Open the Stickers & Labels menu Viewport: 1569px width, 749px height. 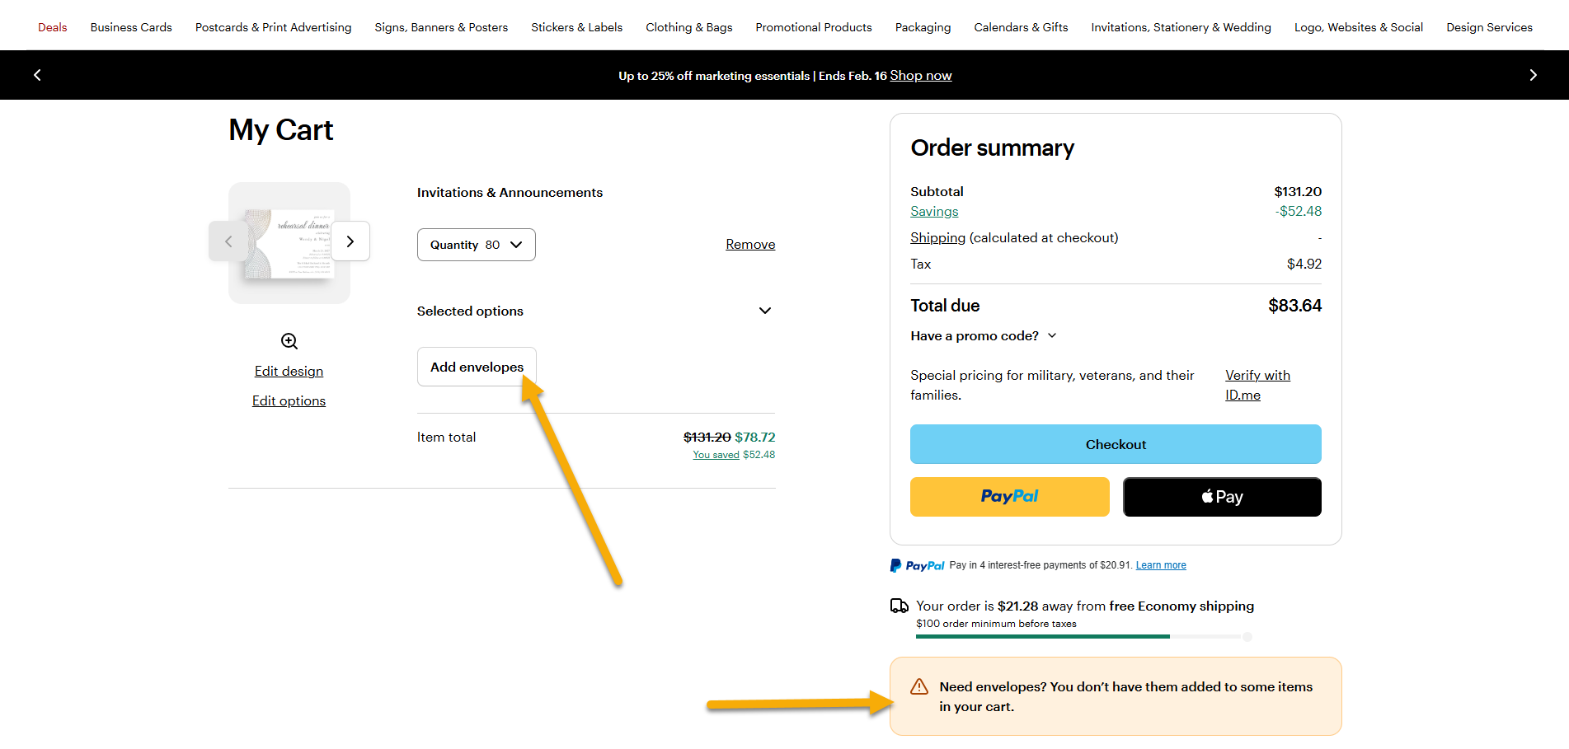point(577,27)
